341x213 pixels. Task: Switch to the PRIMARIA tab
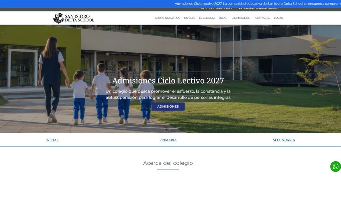[168, 140]
